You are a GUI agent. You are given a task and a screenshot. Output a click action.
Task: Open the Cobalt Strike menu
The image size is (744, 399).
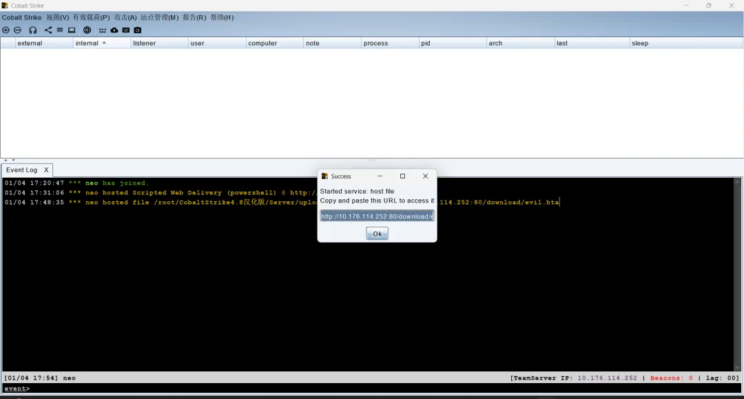[x=22, y=17]
